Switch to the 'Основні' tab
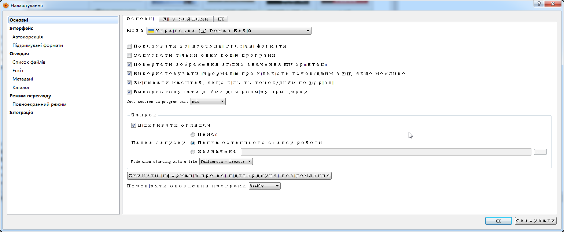Screen dimensions: 564x232 pyautogui.click(x=140, y=19)
